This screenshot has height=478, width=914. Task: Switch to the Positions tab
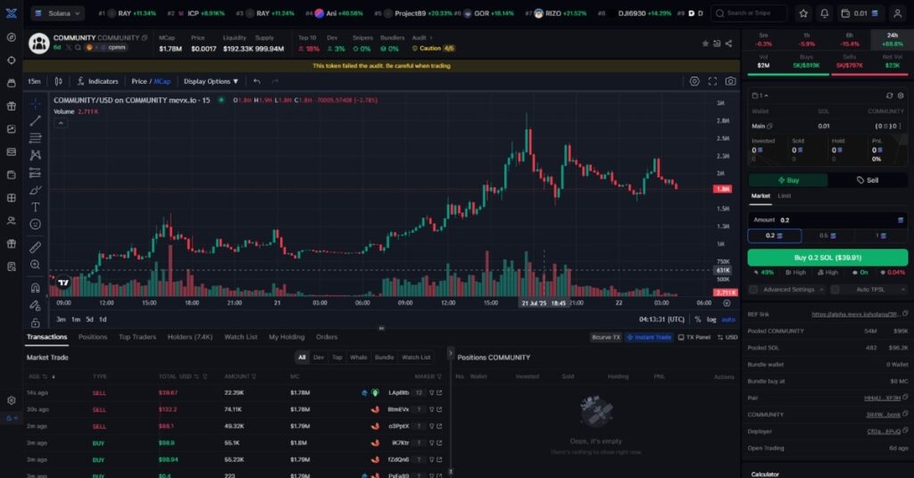[93, 336]
